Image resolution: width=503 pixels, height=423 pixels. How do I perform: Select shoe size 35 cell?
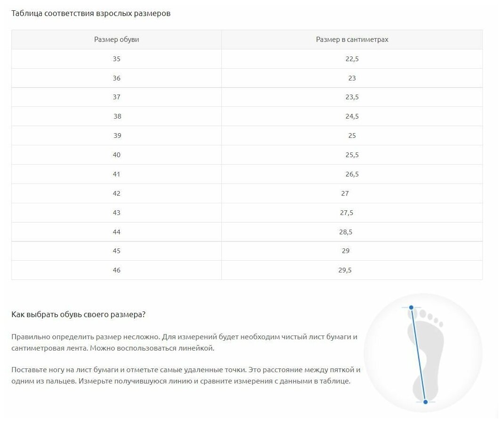coord(116,59)
